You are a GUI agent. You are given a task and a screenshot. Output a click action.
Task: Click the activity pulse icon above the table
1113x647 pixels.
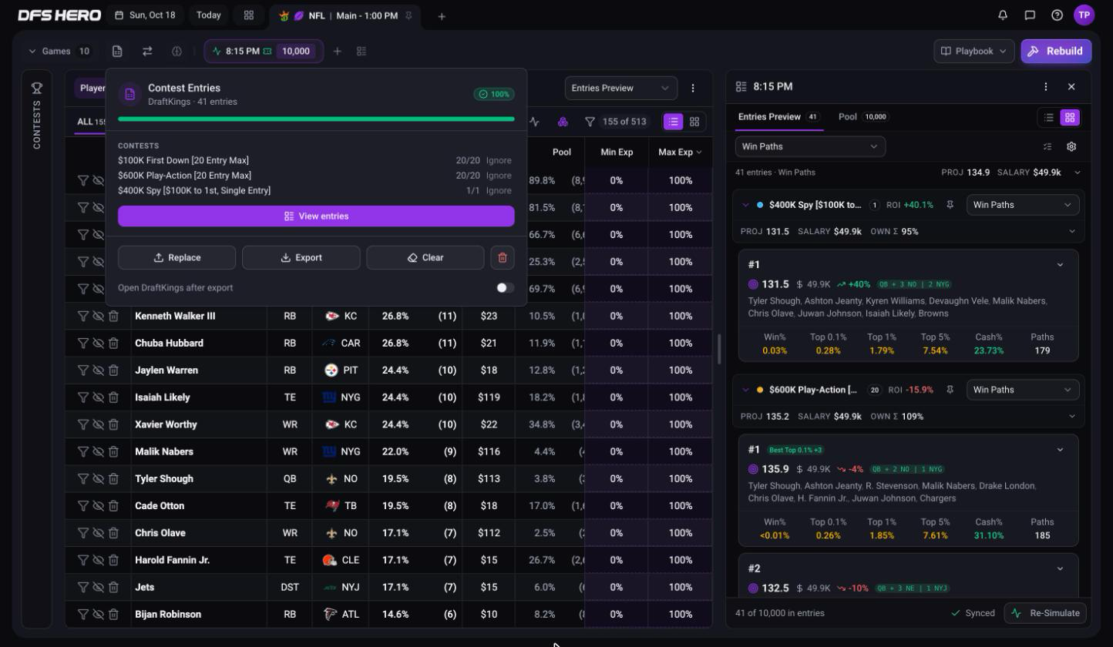[535, 122]
